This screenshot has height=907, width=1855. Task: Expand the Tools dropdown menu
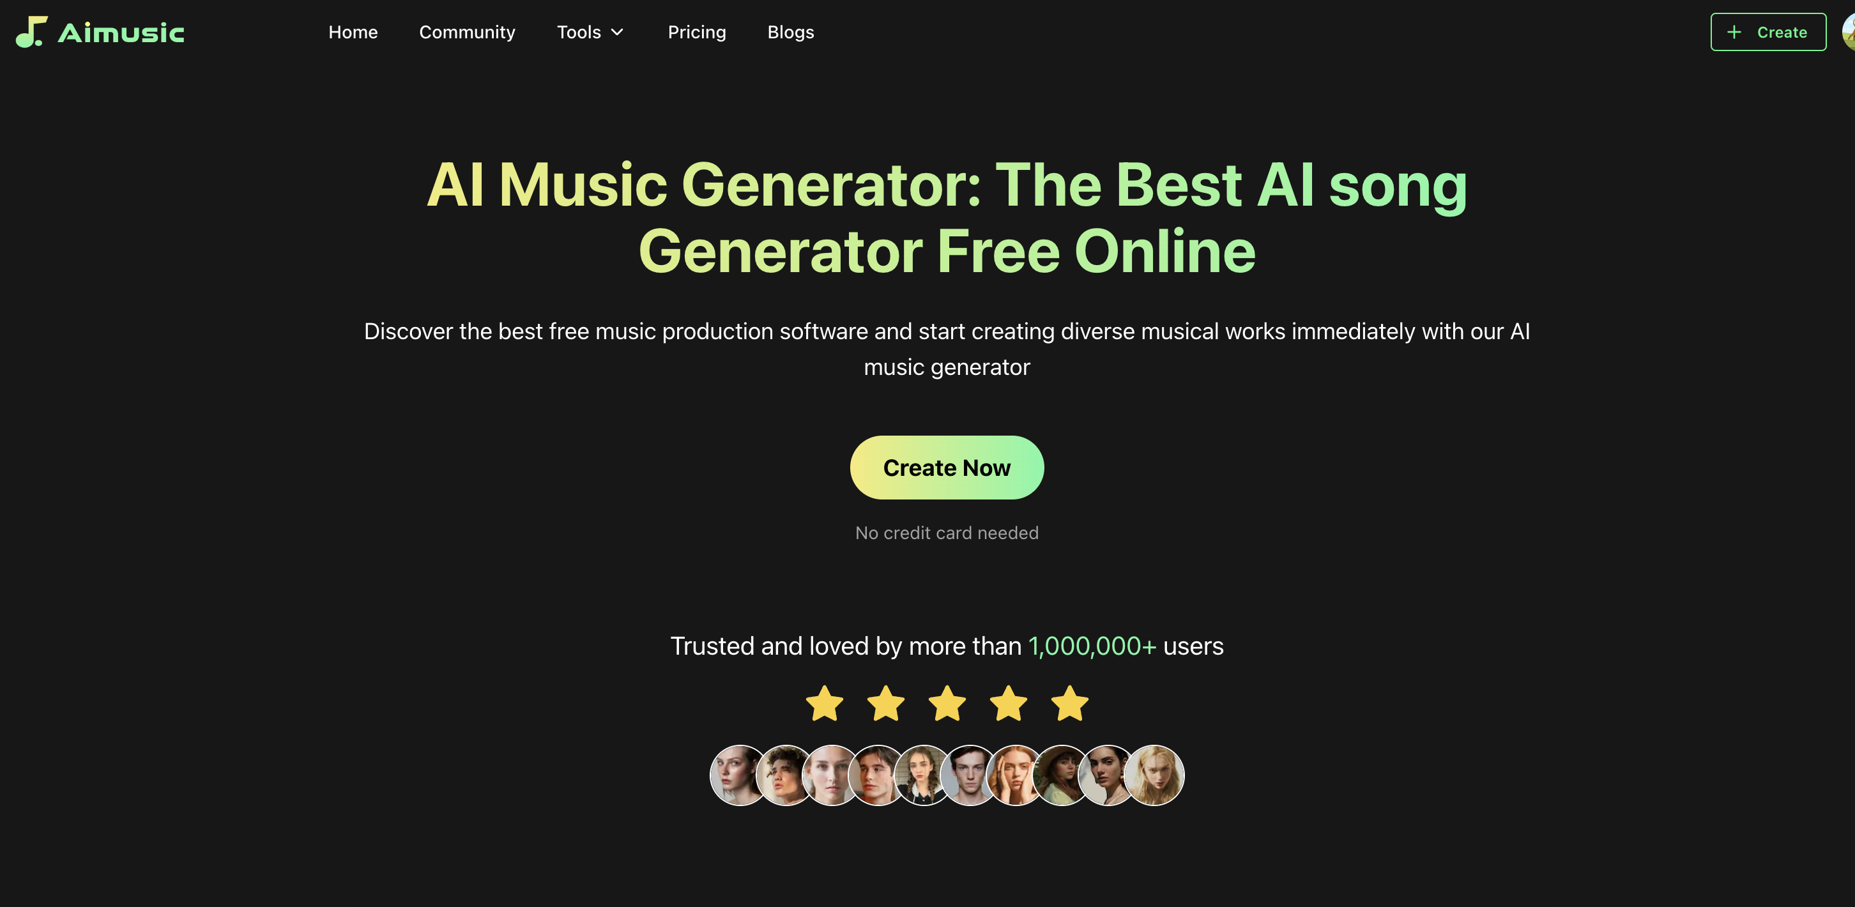pos(590,32)
